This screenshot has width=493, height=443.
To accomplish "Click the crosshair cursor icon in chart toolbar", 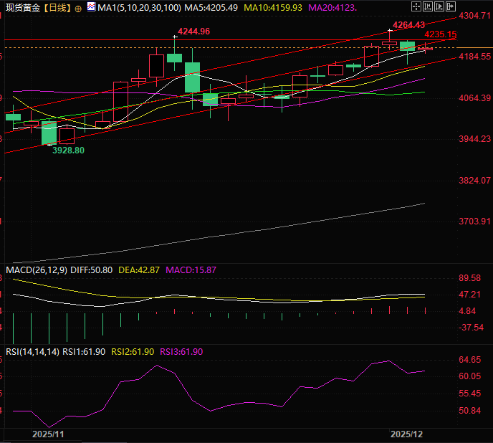I will pyautogui.click(x=416, y=6).
